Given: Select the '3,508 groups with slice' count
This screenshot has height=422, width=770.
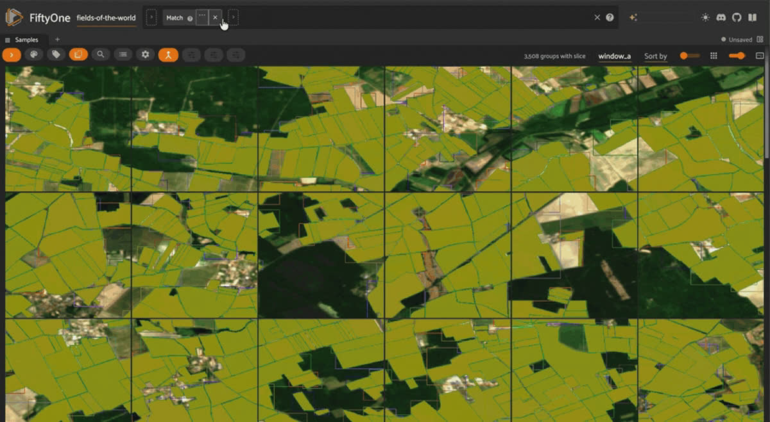Looking at the screenshot, I should [x=554, y=56].
